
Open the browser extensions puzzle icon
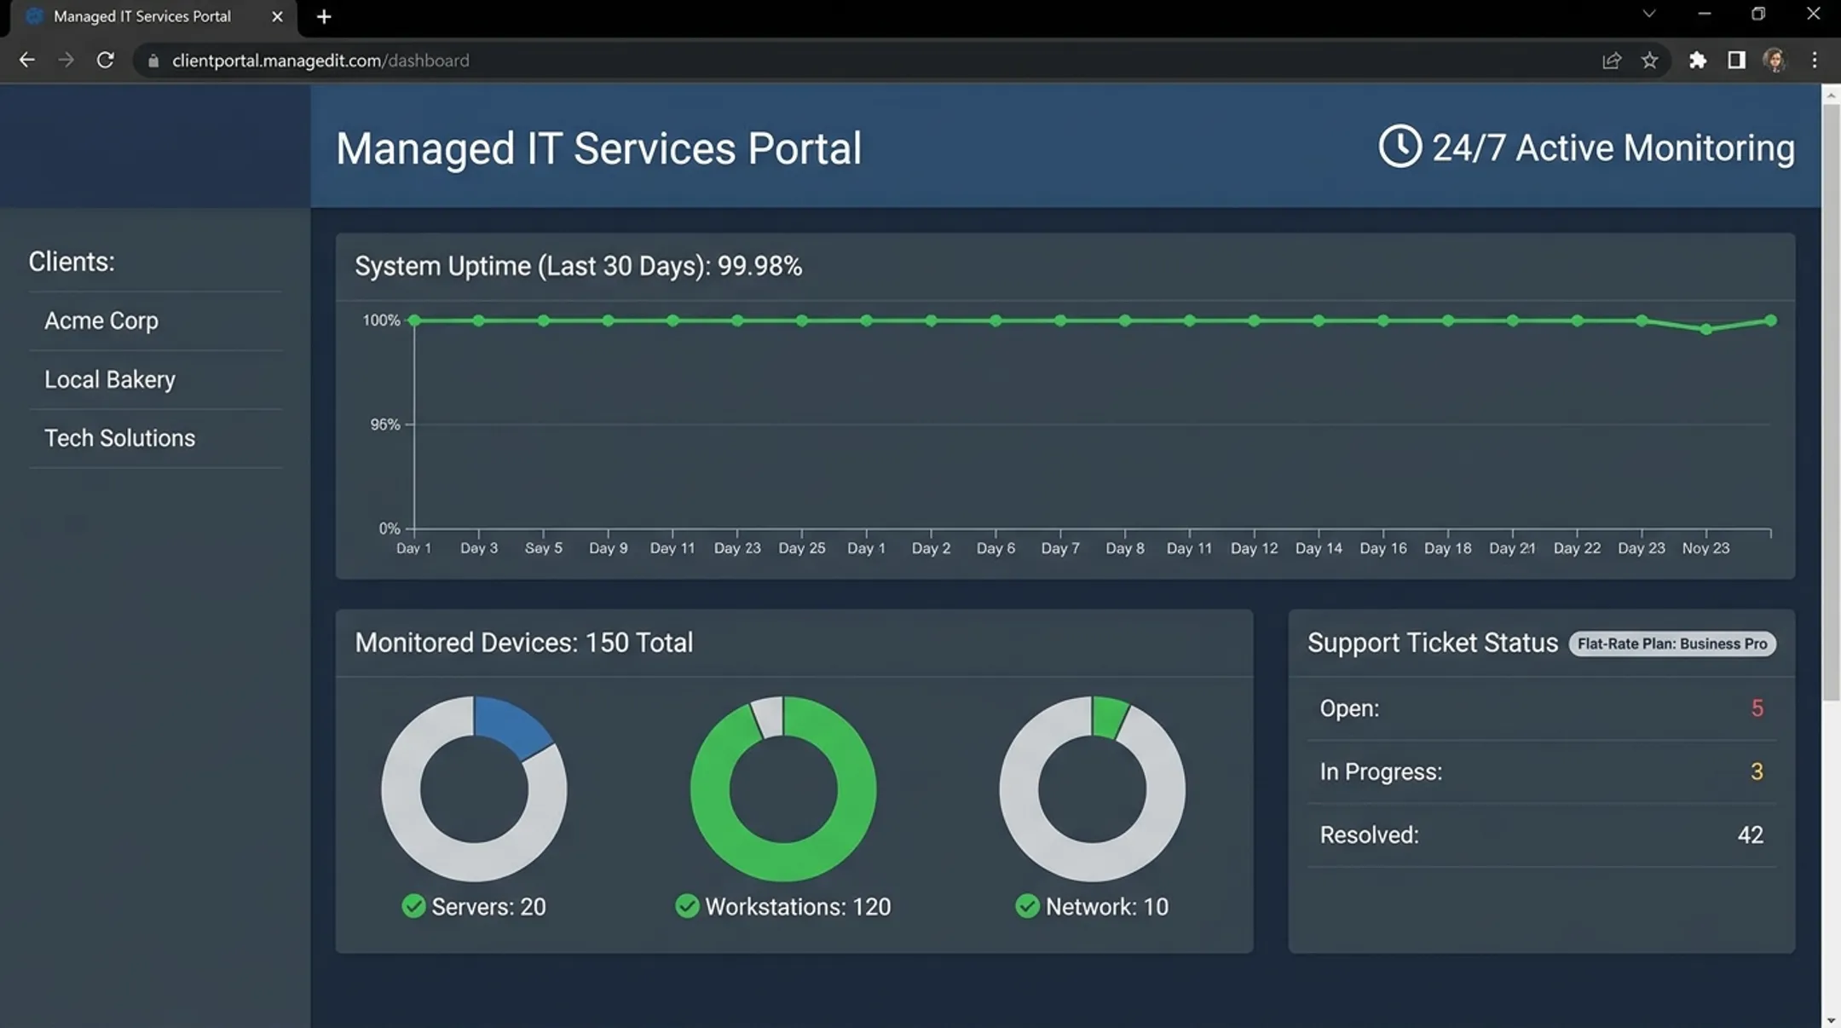coord(1698,61)
